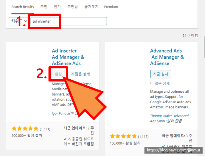Click Ad Inserter '최근 업데이트: 3 주 전' text
The width and height of the screenshot is (205, 156).
coord(78,130)
